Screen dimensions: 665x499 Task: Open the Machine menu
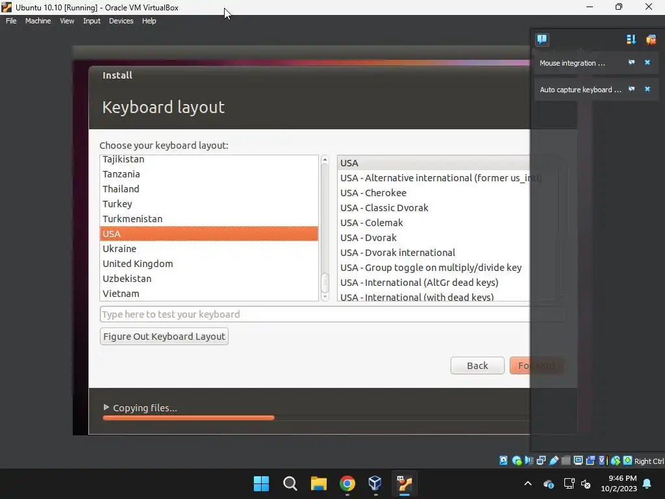(x=38, y=21)
